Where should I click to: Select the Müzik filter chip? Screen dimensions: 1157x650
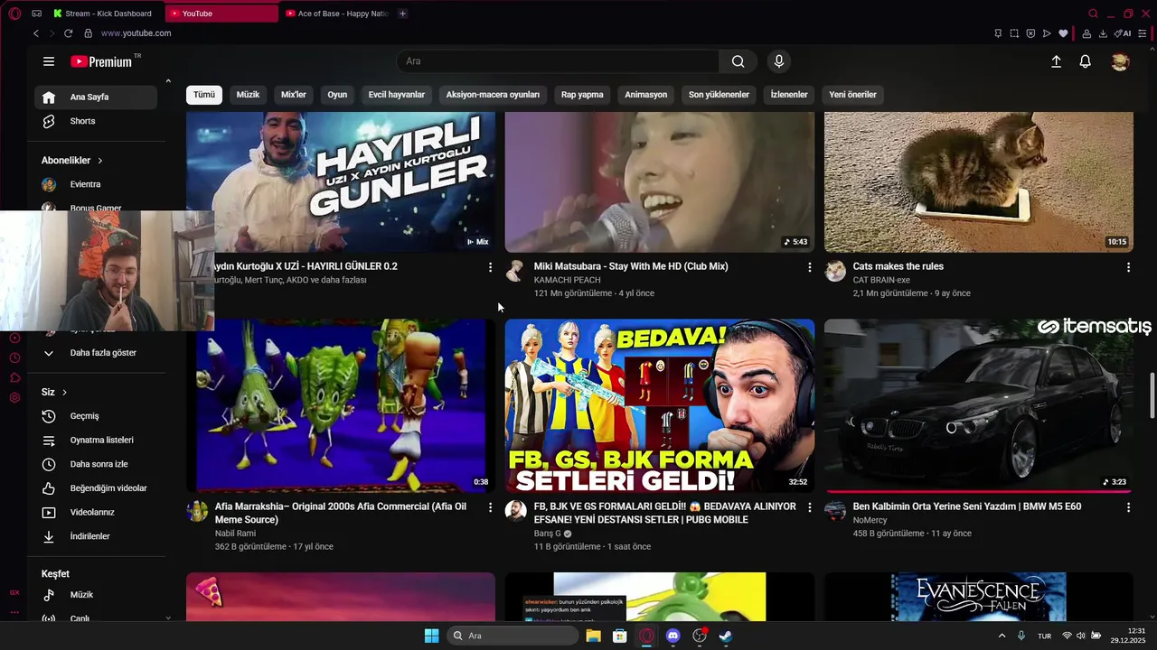(x=248, y=95)
